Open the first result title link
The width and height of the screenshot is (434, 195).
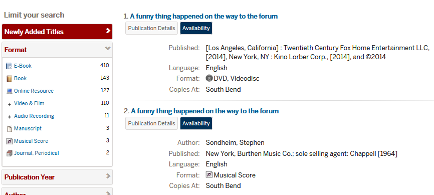(x=203, y=17)
